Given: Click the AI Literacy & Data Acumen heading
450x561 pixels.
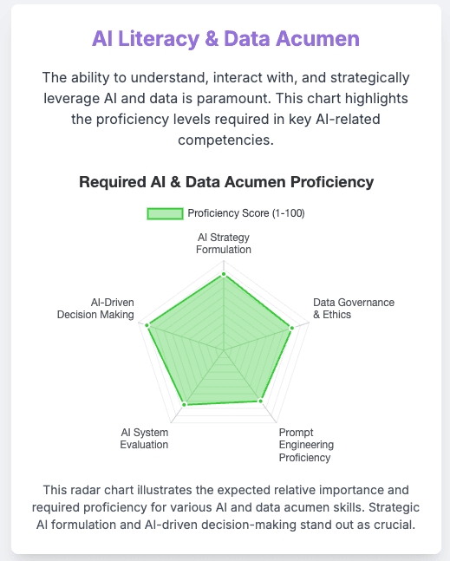Looking at the screenshot, I should coord(225,38).
